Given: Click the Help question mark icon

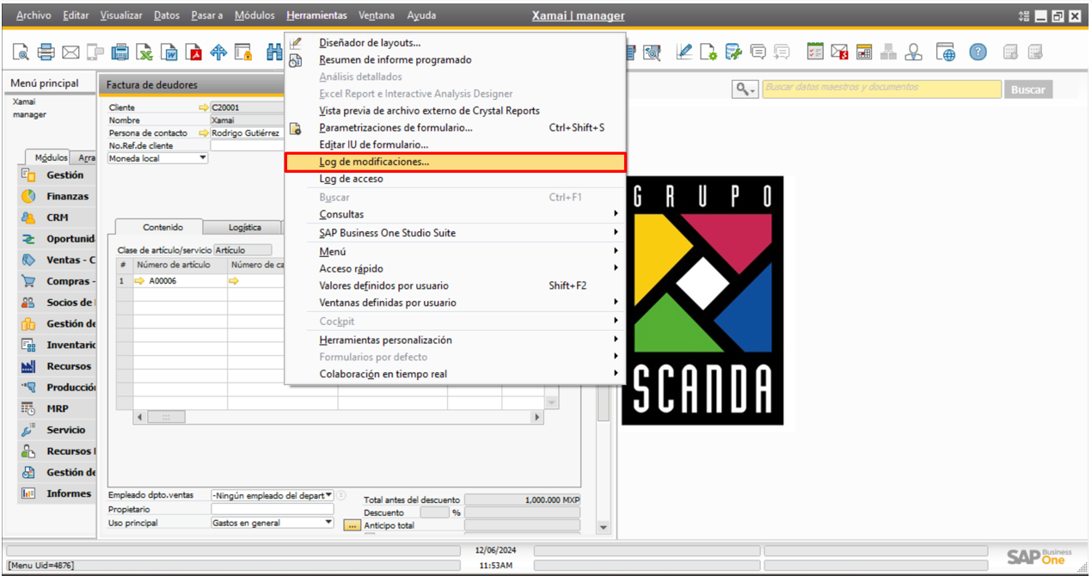Looking at the screenshot, I should click(x=978, y=52).
